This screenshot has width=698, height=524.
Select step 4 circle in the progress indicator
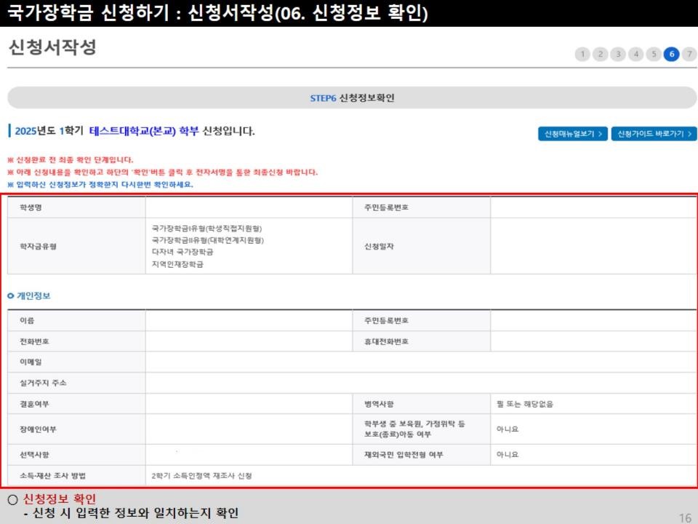pyautogui.click(x=636, y=54)
